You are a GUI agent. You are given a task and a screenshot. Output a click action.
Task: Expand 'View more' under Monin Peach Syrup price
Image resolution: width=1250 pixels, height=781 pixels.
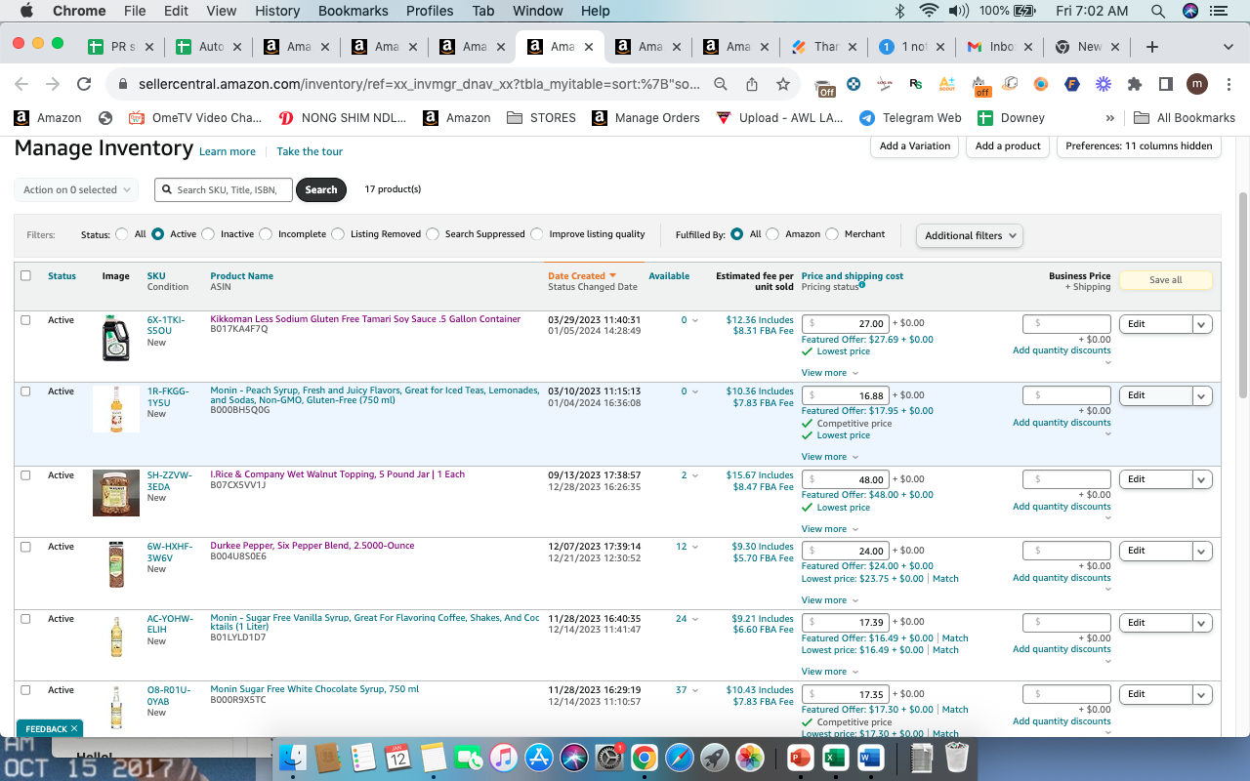click(x=830, y=457)
